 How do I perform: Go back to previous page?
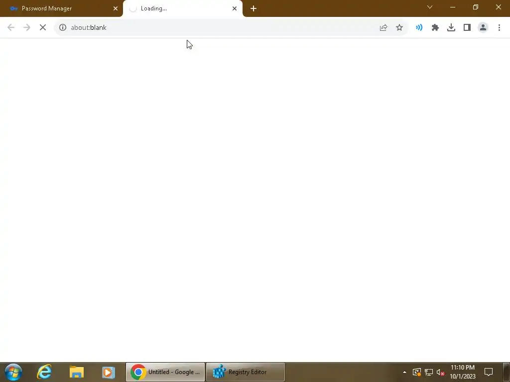11,28
